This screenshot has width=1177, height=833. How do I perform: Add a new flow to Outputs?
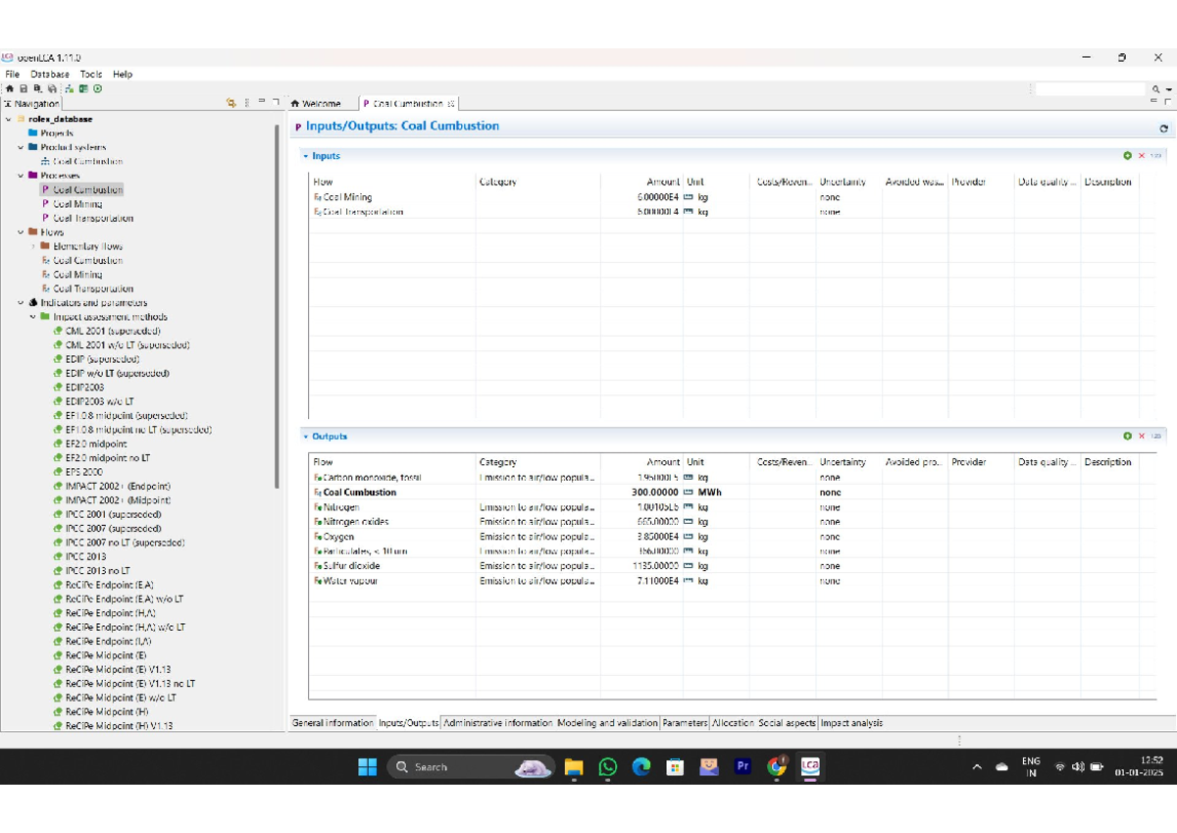coord(1128,437)
